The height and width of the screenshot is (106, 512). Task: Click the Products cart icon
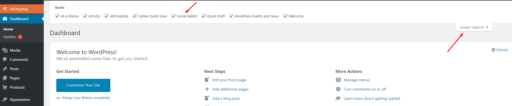[x=5, y=87]
